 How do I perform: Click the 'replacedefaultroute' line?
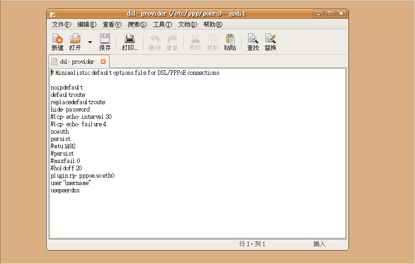(78, 102)
